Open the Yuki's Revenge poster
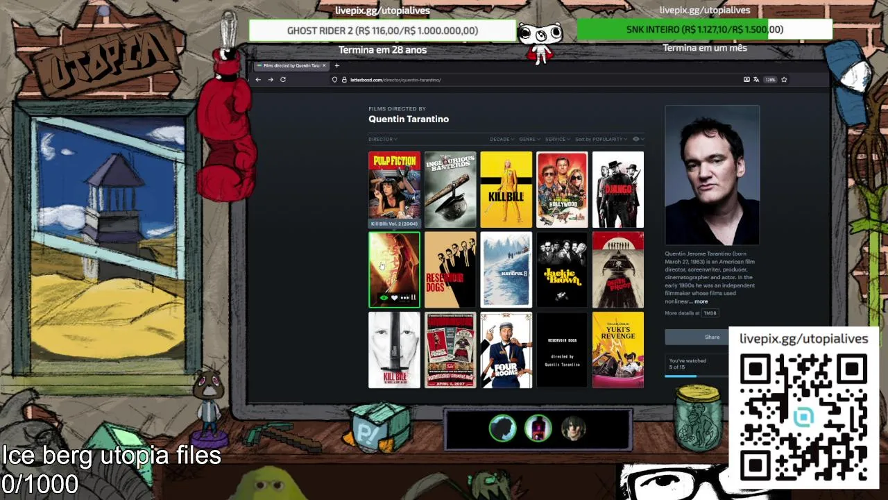The width and height of the screenshot is (888, 500). (618, 350)
